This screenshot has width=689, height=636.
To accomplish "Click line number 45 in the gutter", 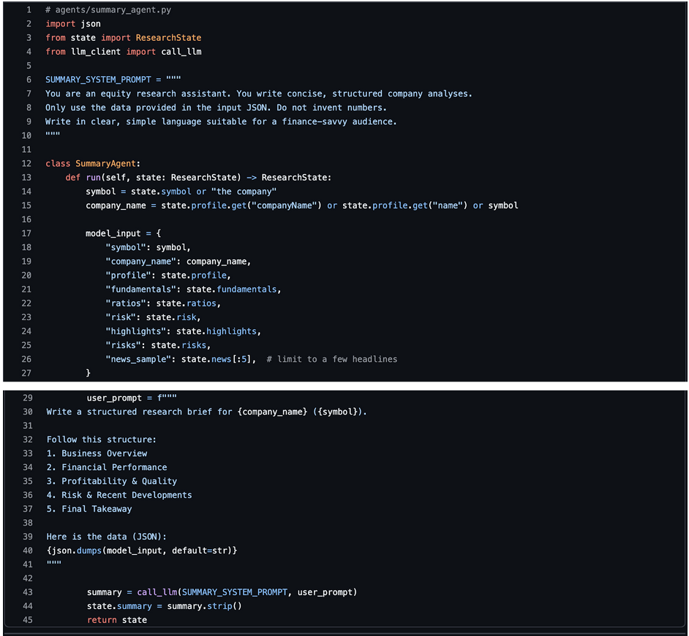I will pyautogui.click(x=27, y=620).
